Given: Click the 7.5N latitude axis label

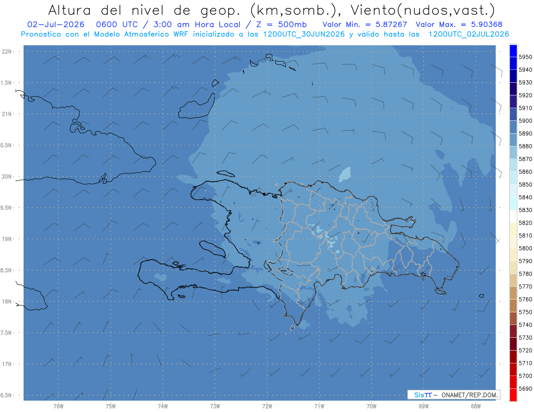Looking at the screenshot, I should 7,333.
